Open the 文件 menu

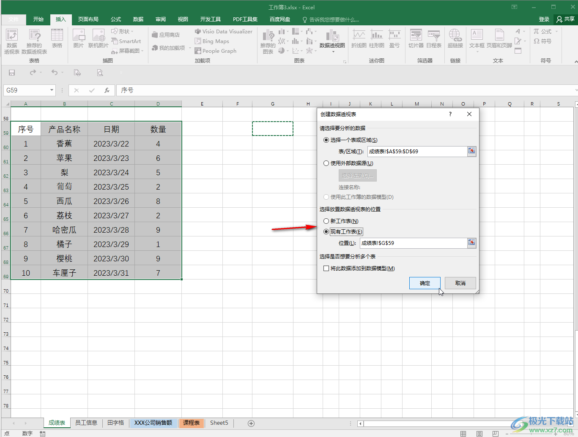14,19
